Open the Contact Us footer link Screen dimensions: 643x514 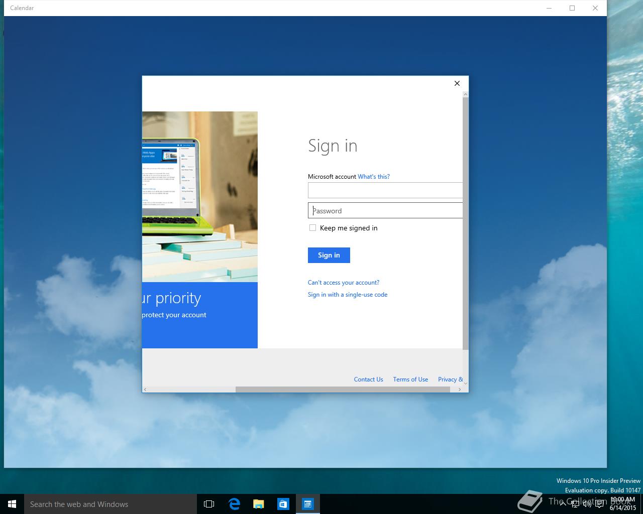tap(368, 379)
